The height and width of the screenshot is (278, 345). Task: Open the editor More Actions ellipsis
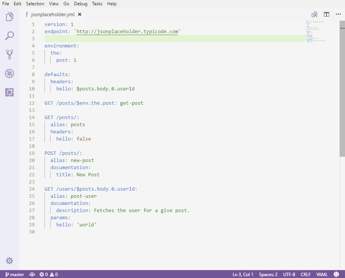click(x=338, y=14)
